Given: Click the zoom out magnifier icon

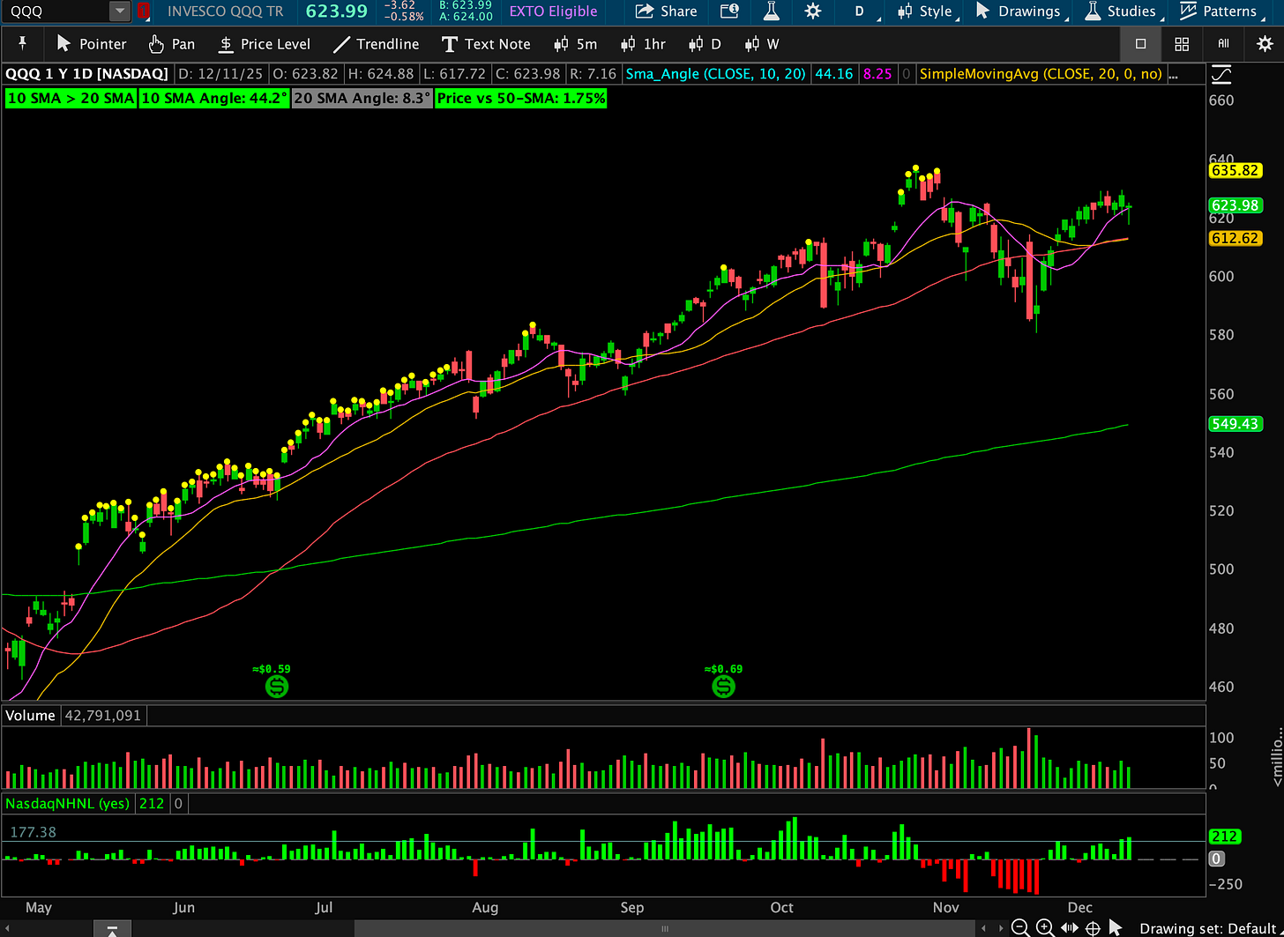Looking at the screenshot, I should pyautogui.click(x=1020, y=927).
